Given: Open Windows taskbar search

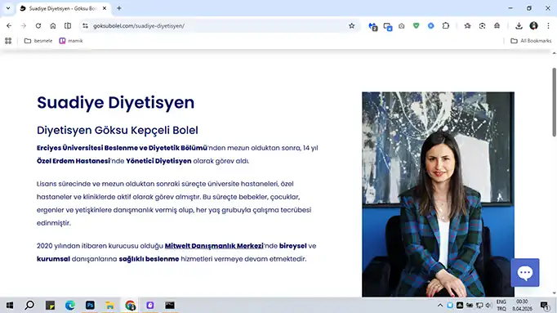Looking at the screenshot, I should [x=30, y=305].
